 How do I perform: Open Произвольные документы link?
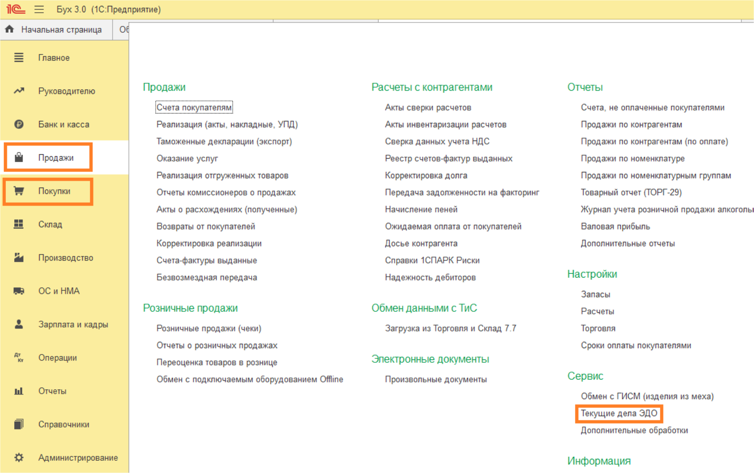coord(436,379)
